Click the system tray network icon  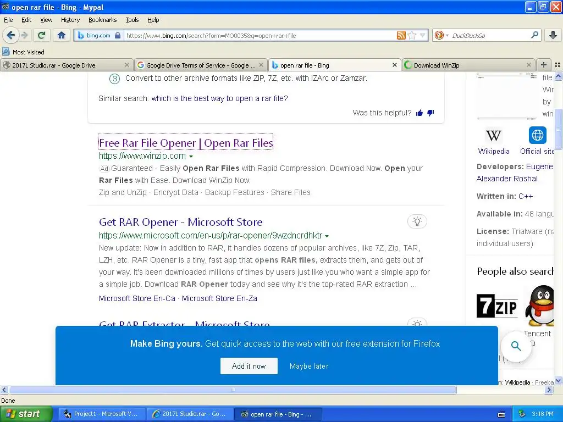click(522, 414)
